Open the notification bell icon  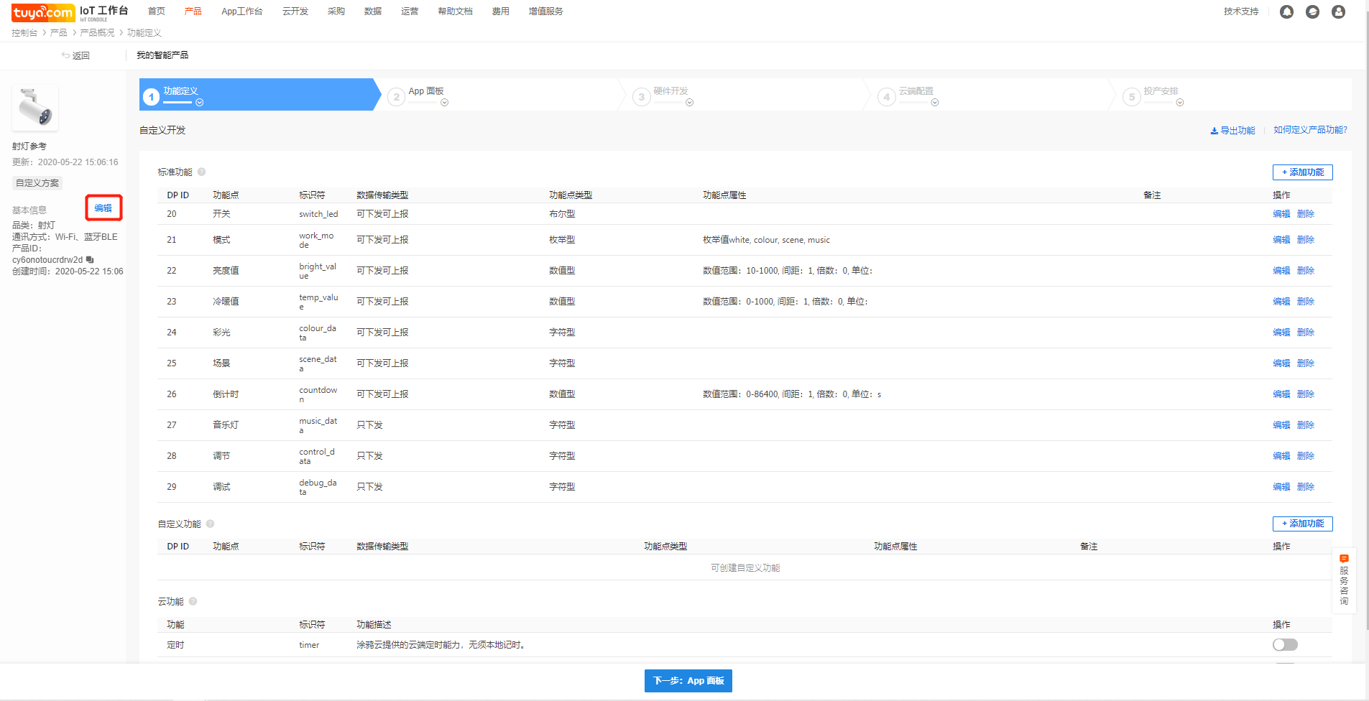1286,12
